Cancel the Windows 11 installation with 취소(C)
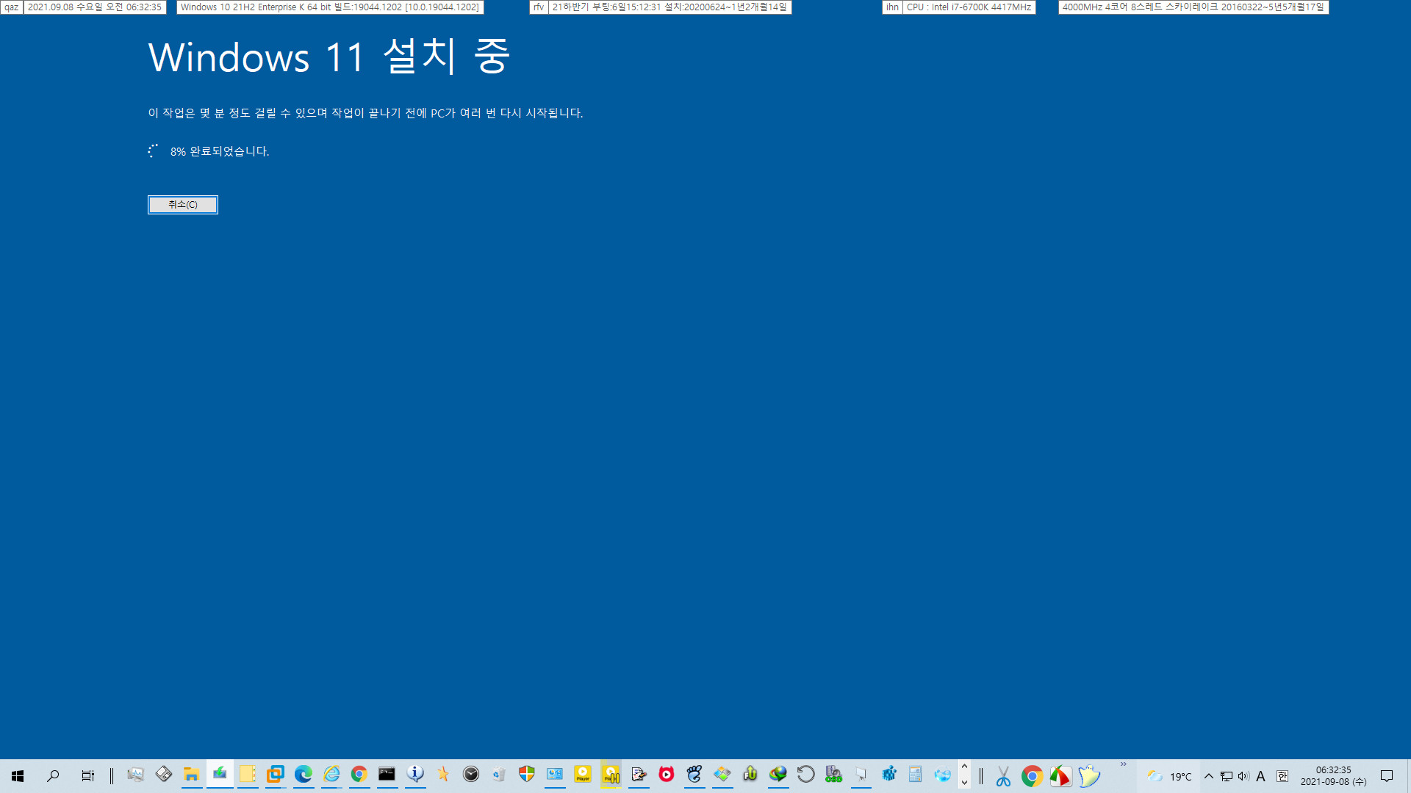The width and height of the screenshot is (1411, 793). coord(183,205)
